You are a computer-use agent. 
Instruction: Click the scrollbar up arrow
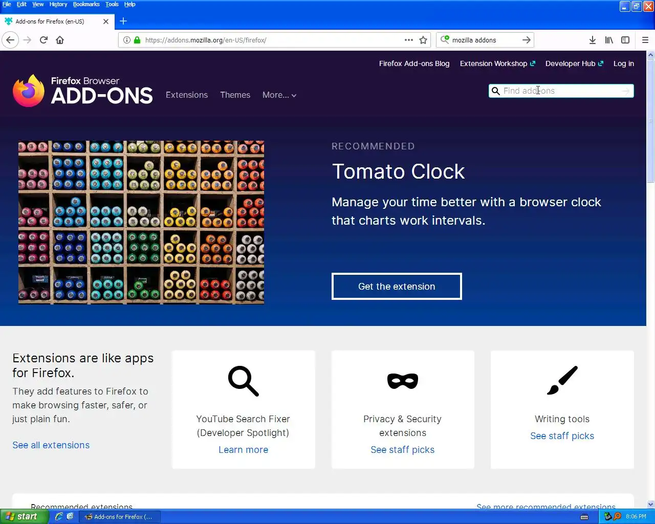click(651, 55)
